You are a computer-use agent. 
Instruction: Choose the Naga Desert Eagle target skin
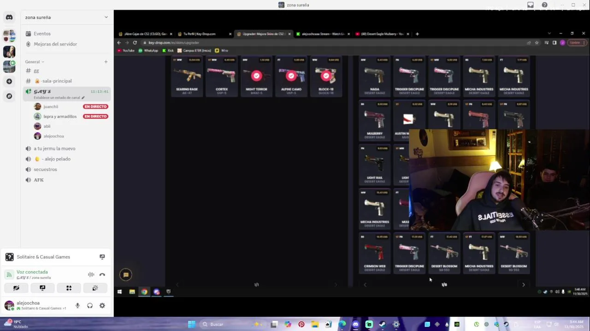[375, 76]
